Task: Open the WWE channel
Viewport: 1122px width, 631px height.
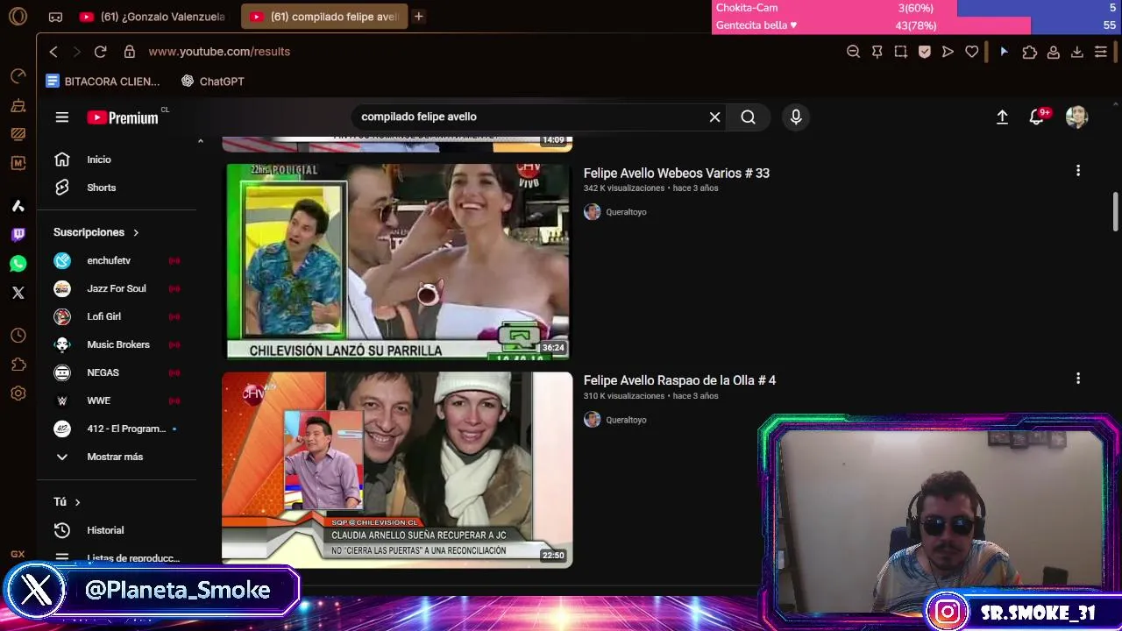Action: tap(118, 401)
